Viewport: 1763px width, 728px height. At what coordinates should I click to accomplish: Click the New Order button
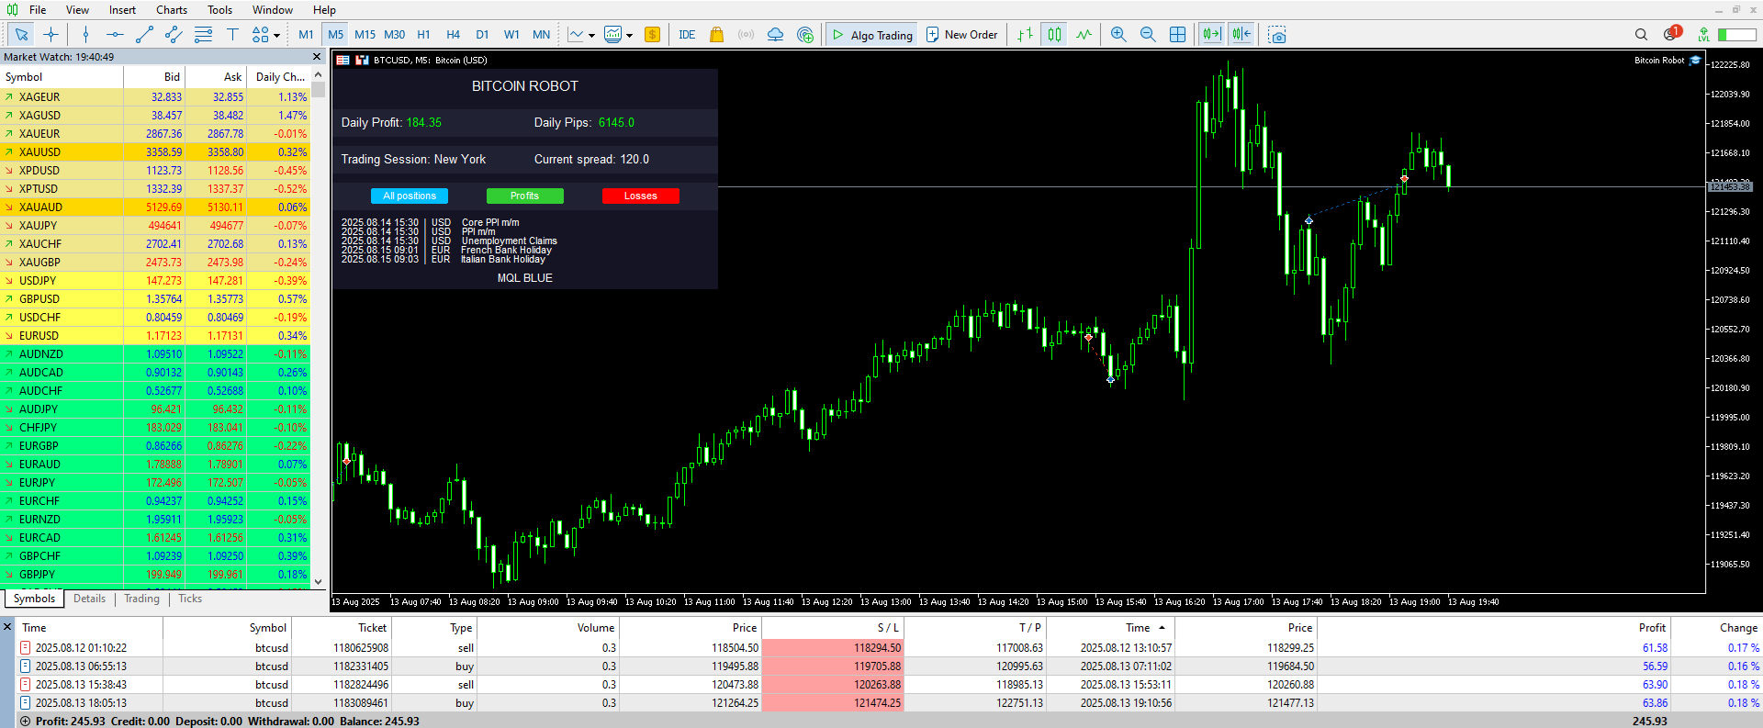pos(961,35)
